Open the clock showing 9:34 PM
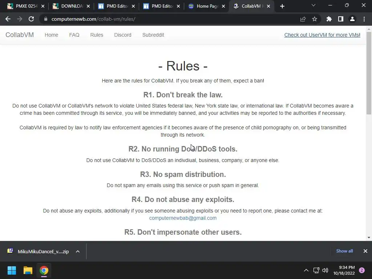 click(x=344, y=270)
